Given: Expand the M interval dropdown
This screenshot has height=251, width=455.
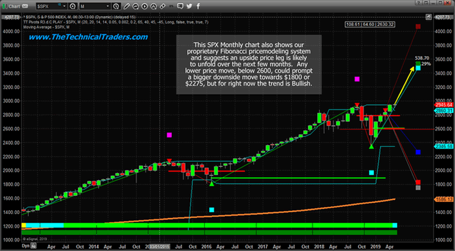Looking at the screenshot, I should point(107,6).
